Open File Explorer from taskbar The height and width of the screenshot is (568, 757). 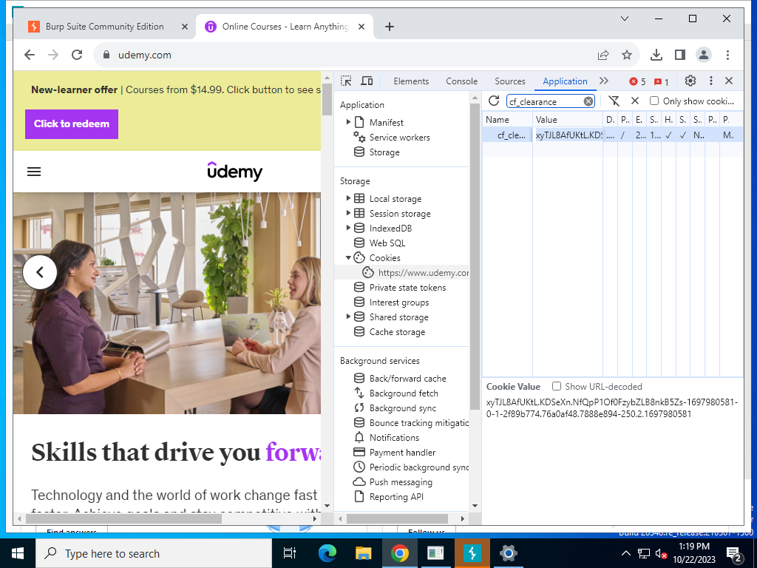click(363, 553)
